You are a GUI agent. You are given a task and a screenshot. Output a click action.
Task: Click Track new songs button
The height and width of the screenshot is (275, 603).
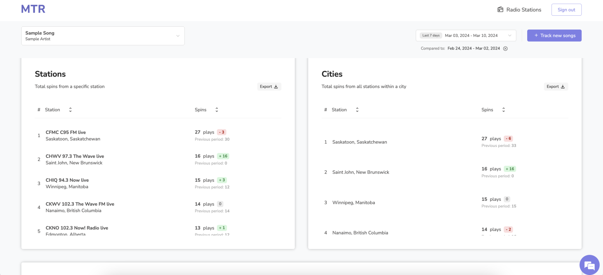554,35
